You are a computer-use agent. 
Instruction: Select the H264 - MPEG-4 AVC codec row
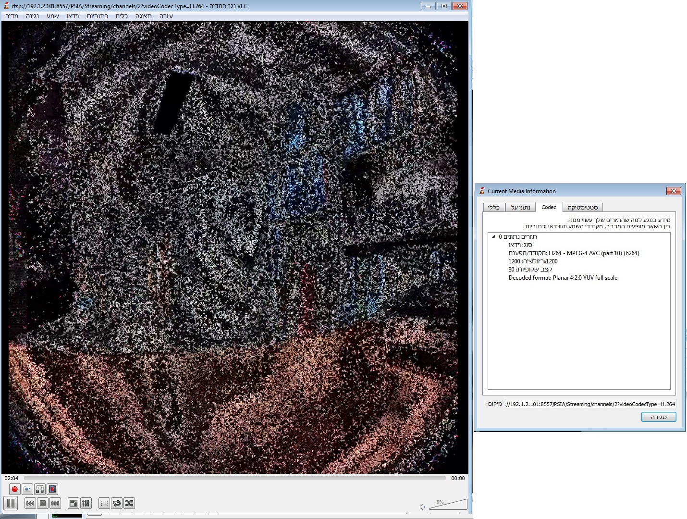coord(574,253)
